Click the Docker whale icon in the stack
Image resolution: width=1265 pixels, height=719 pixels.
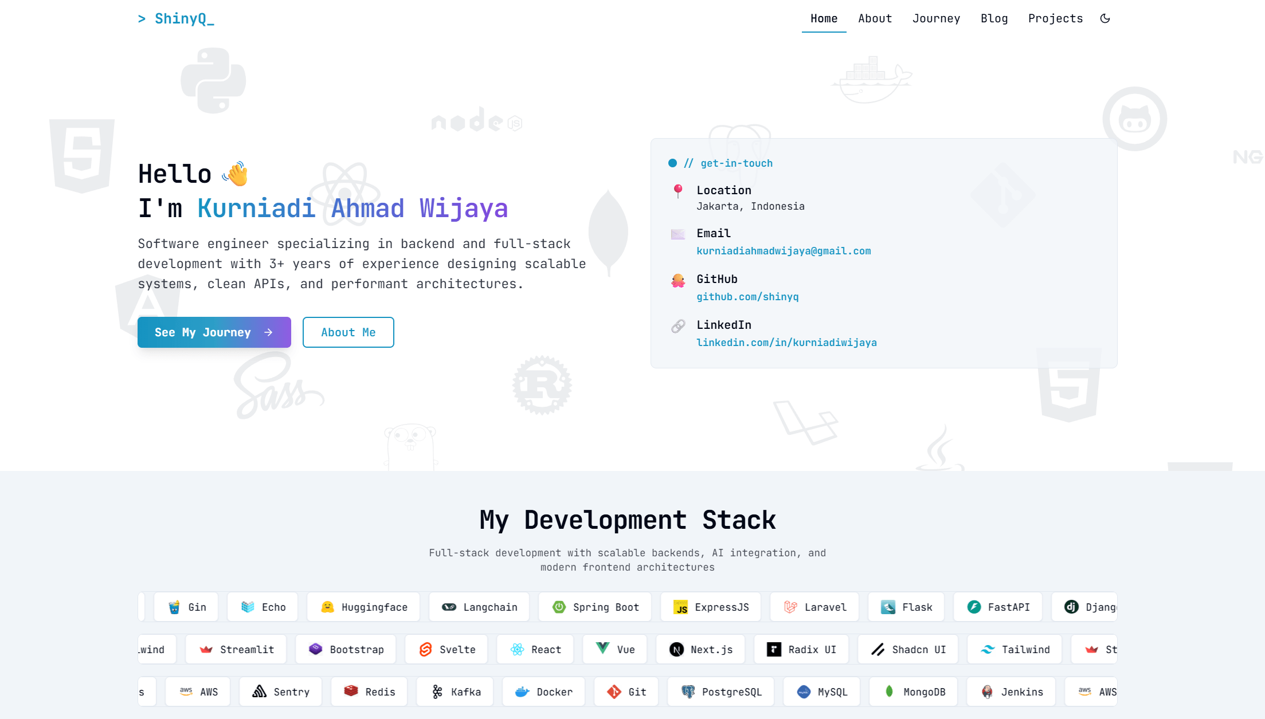tap(522, 692)
